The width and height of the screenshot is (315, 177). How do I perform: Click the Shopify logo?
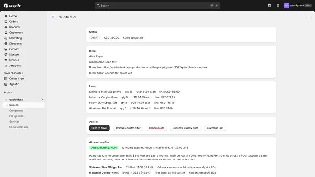[x=12, y=6]
